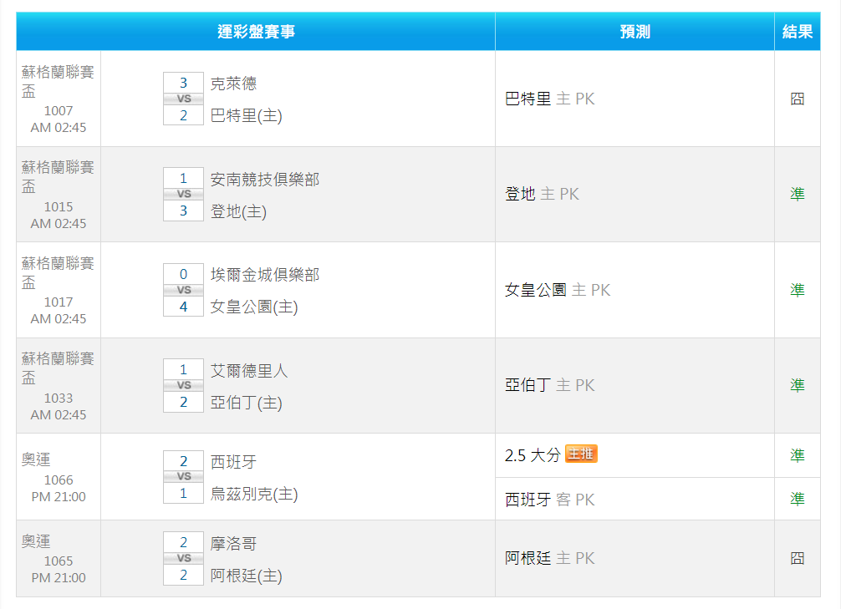841x609 pixels.
Task: Click prediction 阿根廷 主 PK
Action: click(x=550, y=558)
